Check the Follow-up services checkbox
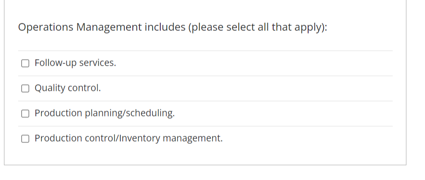Viewport: 425px width, 180px height. coord(25,63)
